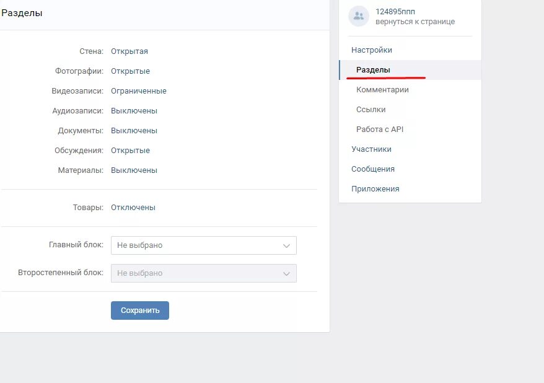Screen dimensions: 544x383
Task: Toggle Аудиозаписи setting Выключены
Action: click(x=134, y=111)
